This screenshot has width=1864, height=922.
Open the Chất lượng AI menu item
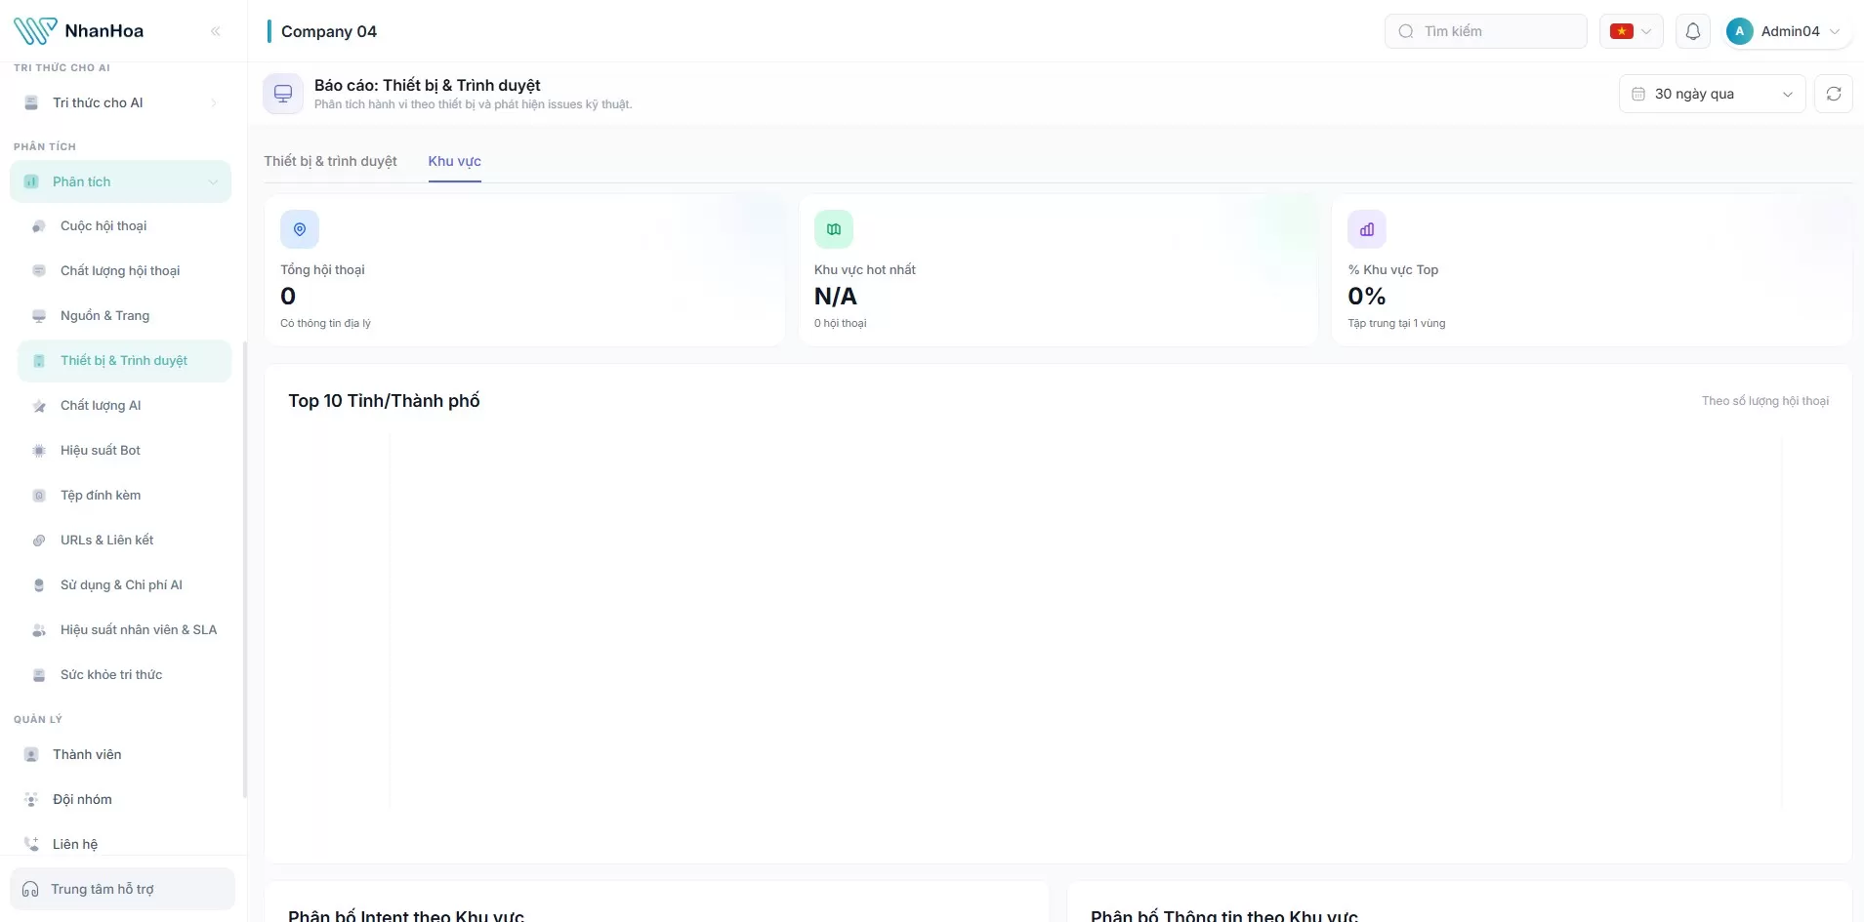[x=125, y=406]
